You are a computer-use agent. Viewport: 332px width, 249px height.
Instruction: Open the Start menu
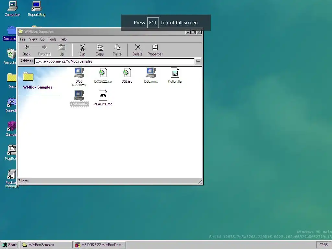tap(9, 245)
